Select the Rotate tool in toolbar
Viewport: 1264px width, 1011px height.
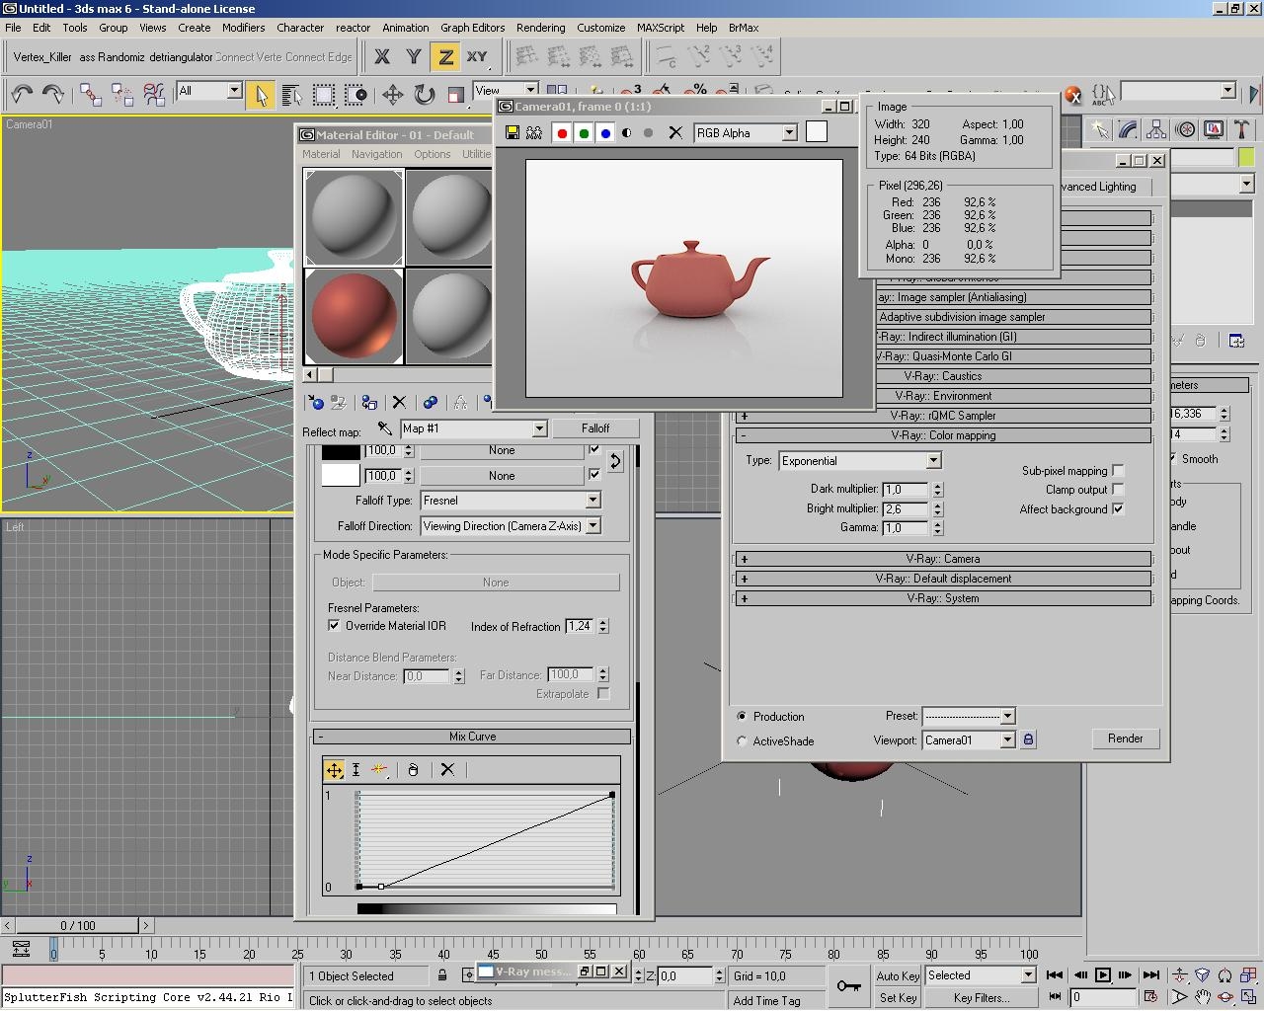424,94
